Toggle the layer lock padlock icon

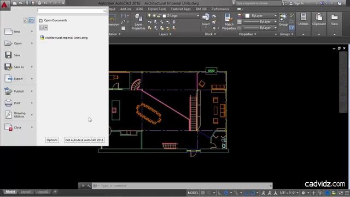click(159, 16)
